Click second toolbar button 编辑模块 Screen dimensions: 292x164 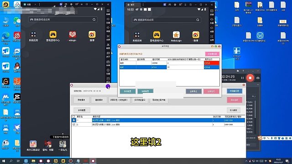point(99,100)
